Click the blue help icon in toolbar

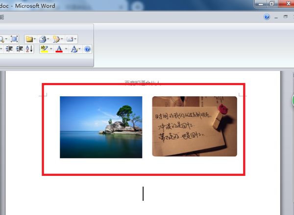87,49
